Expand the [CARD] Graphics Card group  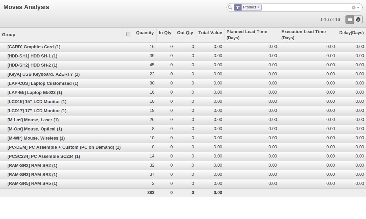34,47
